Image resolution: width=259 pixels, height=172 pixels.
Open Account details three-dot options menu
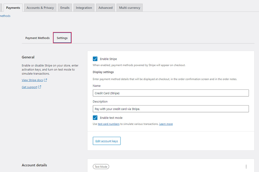[246, 167]
